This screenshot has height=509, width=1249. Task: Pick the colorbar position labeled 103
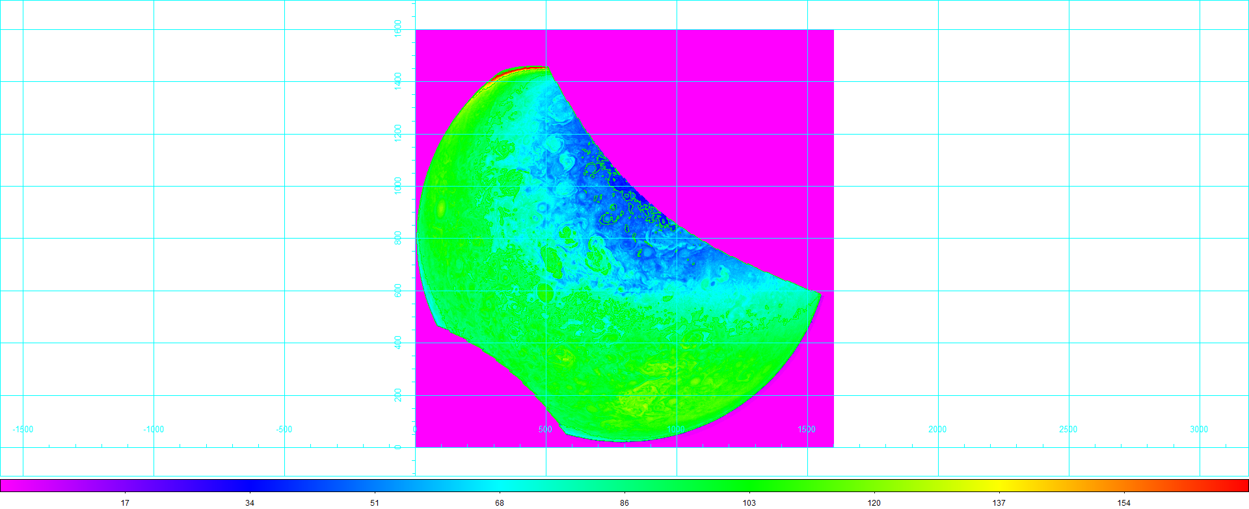click(x=749, y=485)
